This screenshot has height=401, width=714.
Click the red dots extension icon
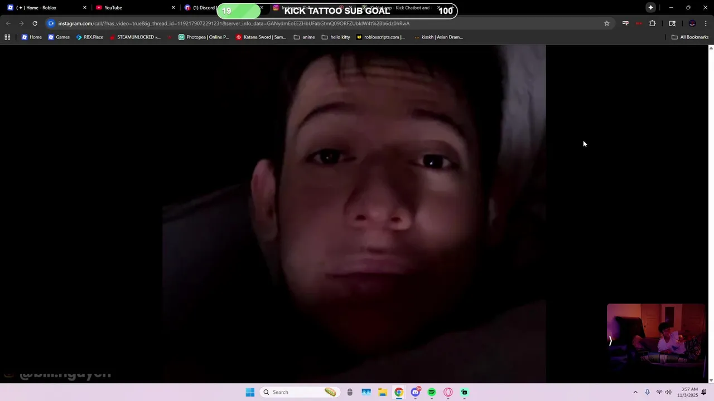pyautogui.click(x=639, y=23)
